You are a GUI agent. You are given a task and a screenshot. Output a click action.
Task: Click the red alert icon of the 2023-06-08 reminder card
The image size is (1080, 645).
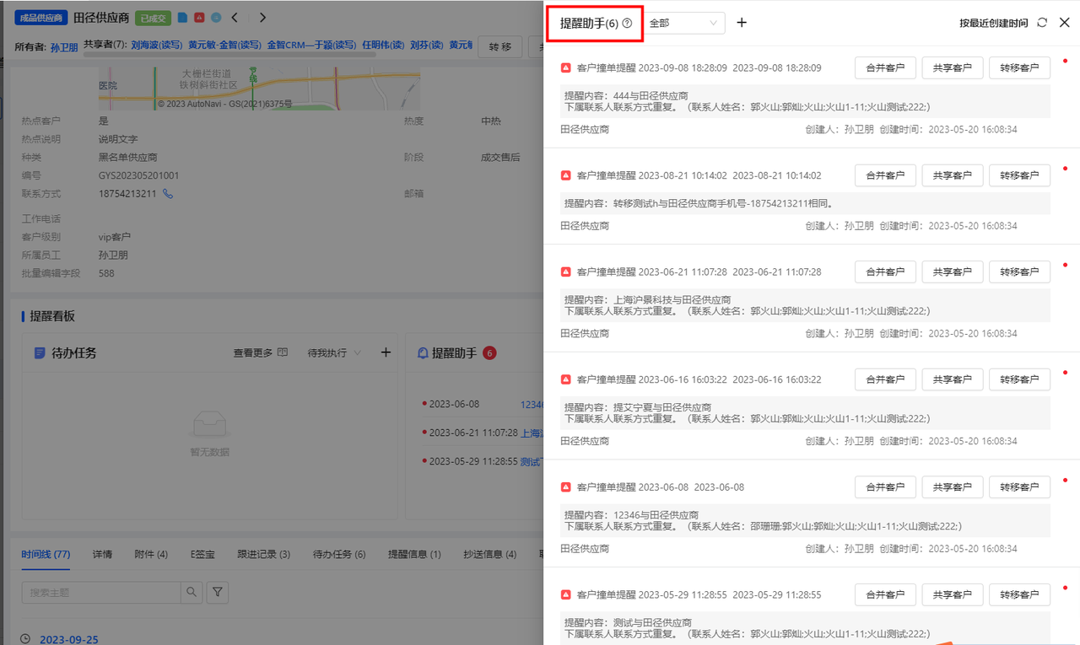566,487
